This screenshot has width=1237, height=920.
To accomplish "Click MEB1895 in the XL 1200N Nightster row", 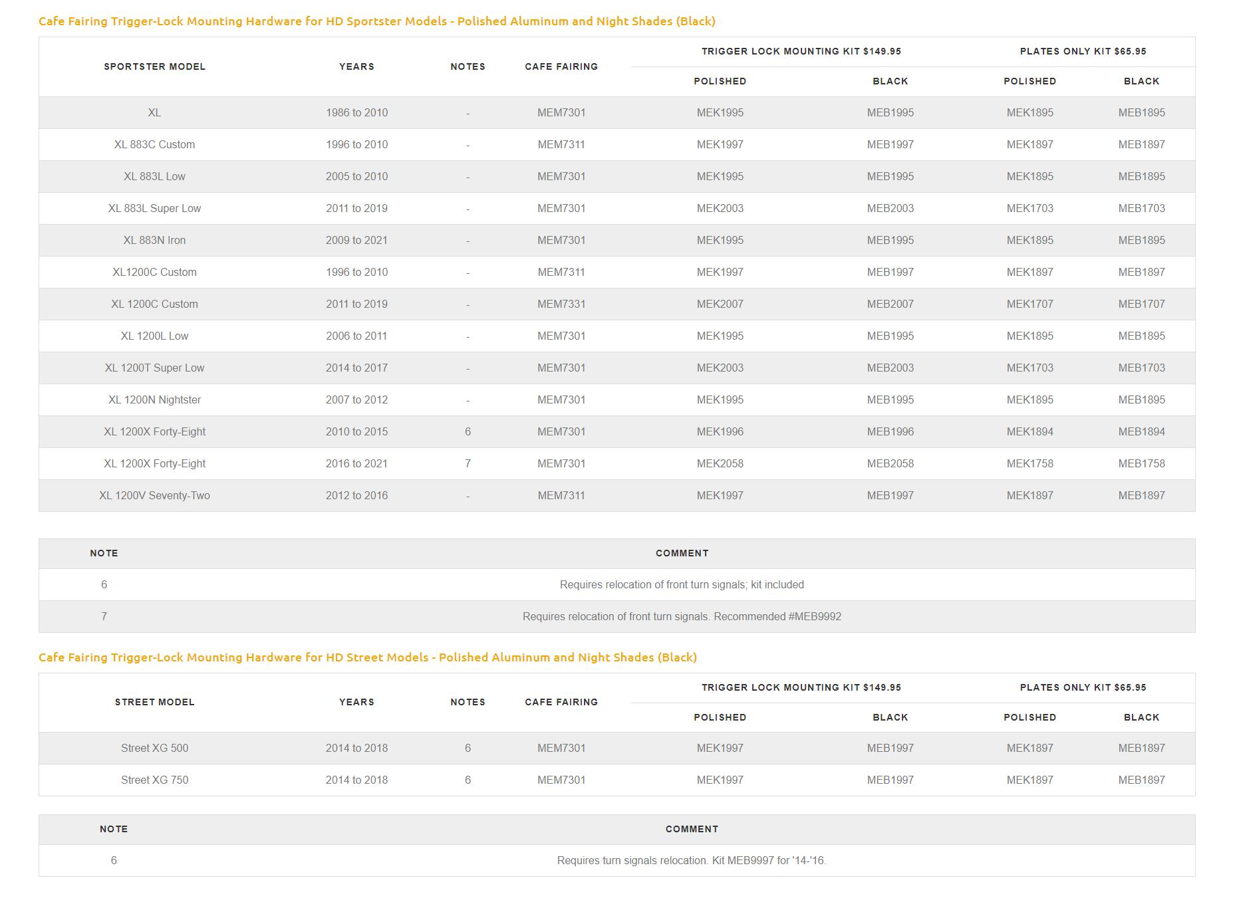I will click(1142, 400).
